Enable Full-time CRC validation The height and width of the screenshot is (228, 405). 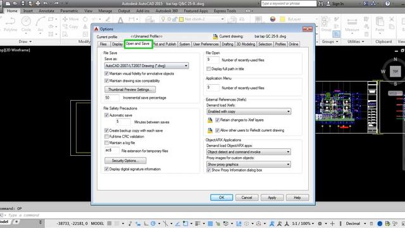pos(106,137)
